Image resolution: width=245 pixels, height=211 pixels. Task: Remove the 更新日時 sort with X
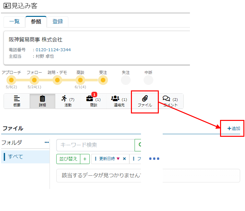click(x=124, y=159)
